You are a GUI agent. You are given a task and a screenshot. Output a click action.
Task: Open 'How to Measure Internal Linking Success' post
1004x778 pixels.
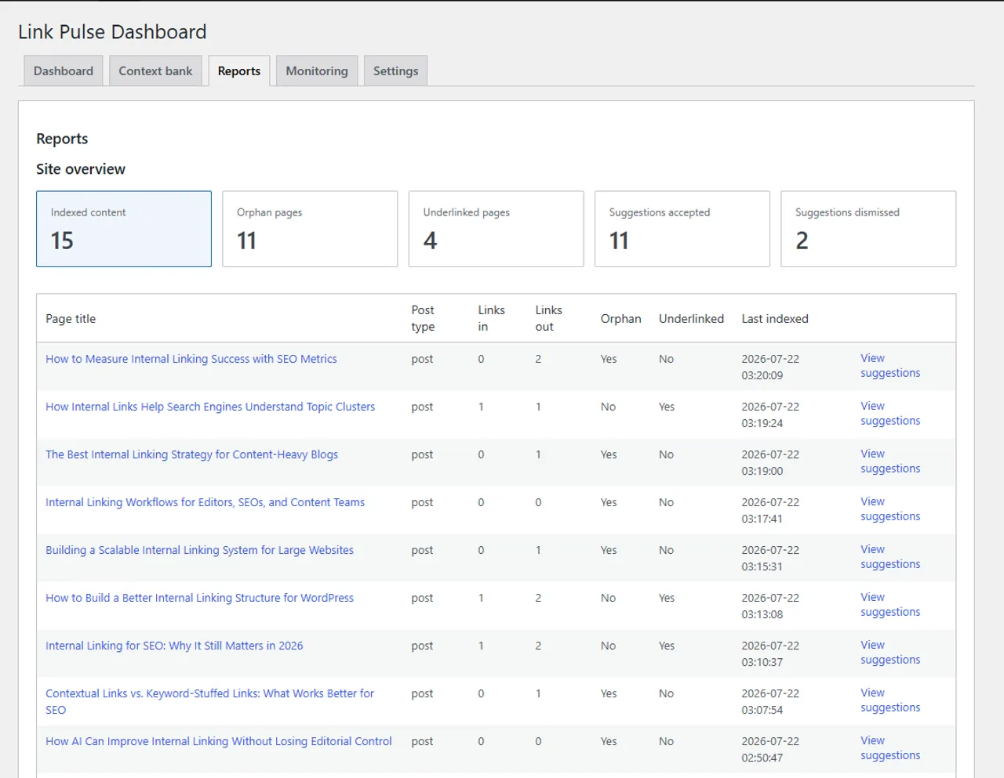pyautogui.click(x=191, y=359)
